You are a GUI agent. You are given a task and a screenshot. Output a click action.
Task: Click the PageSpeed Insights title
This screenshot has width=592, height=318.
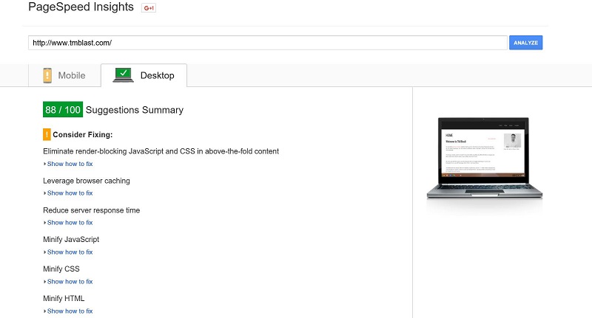[81, 7]
